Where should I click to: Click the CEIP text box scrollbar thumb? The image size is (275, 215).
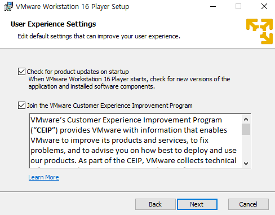click(x=246, y=129)
